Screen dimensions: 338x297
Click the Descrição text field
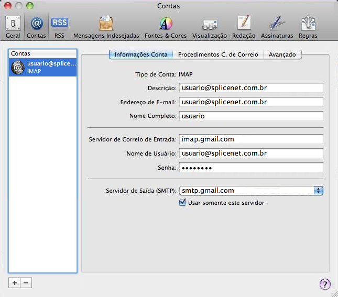251,87
